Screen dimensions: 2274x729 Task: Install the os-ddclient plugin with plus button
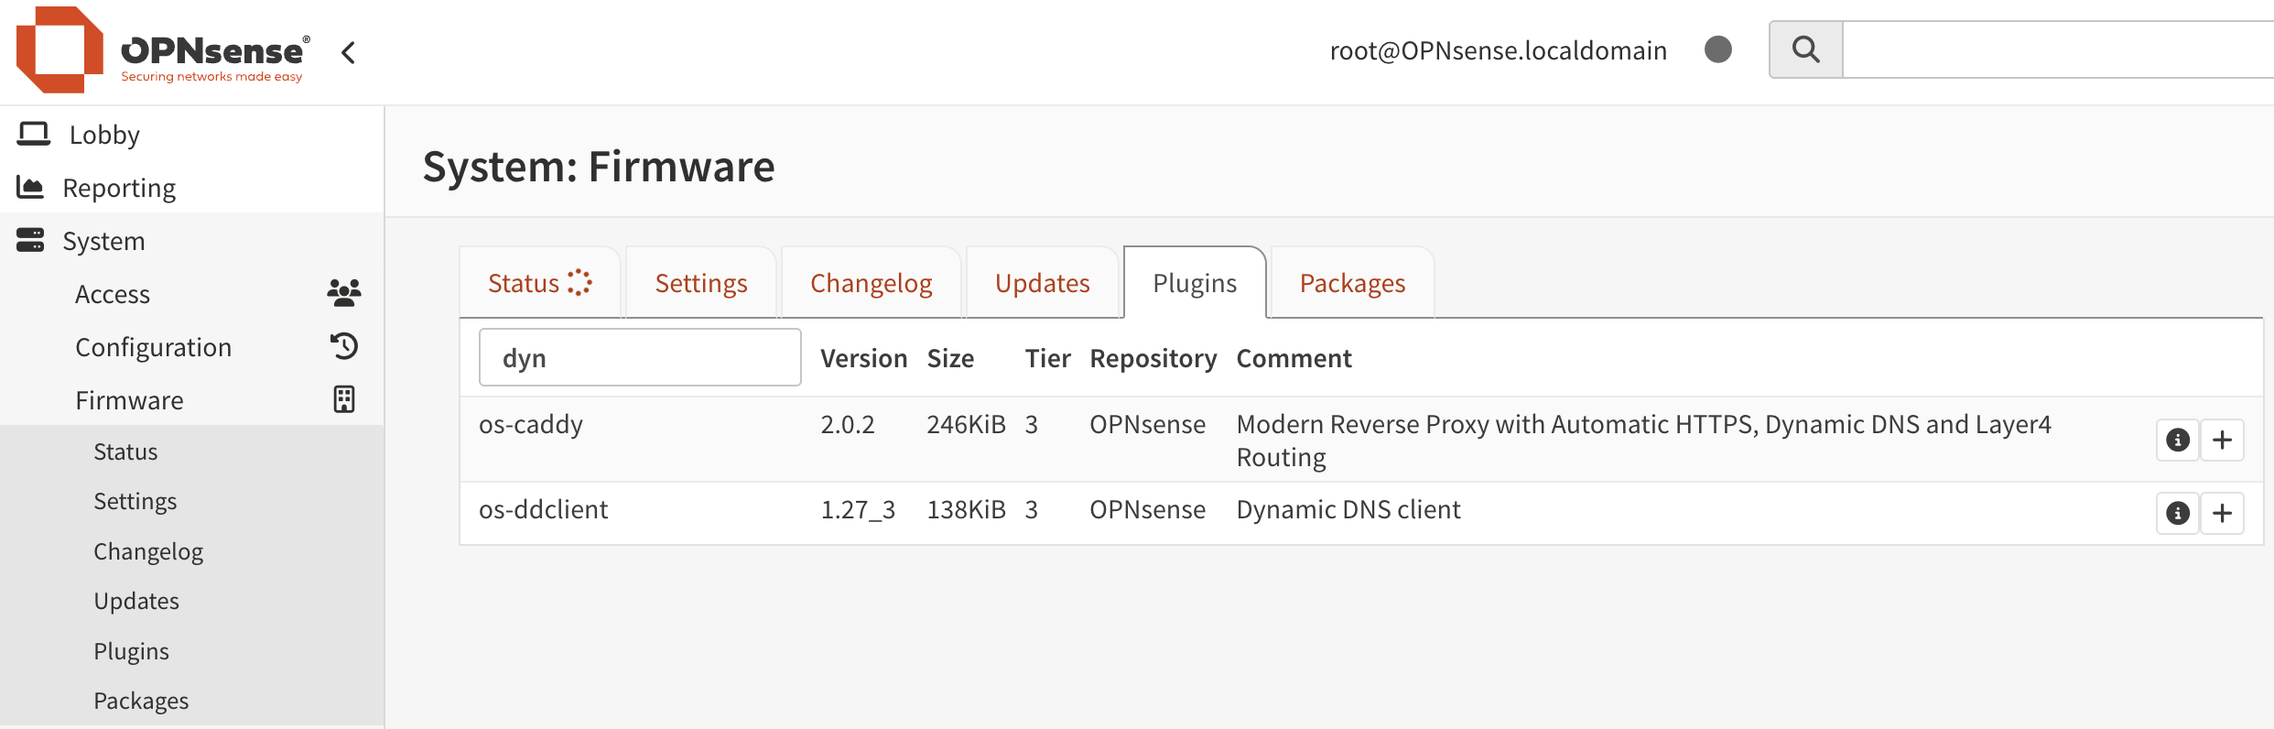(2222, 513)
